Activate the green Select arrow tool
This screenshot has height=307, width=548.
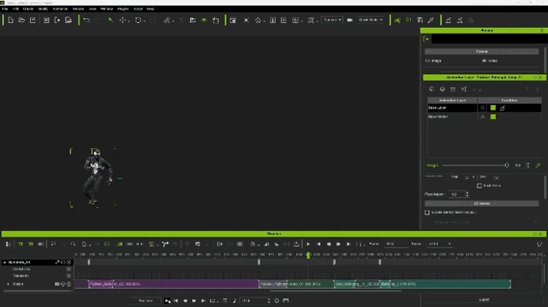[x=110, y=21]
